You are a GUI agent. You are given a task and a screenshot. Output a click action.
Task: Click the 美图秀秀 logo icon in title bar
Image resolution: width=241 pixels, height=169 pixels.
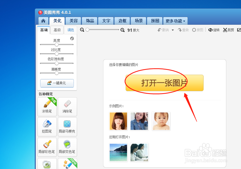click(x=40, y=12)
